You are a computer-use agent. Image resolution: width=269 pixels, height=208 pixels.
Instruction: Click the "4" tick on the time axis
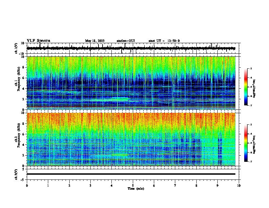tap(112, 186)
